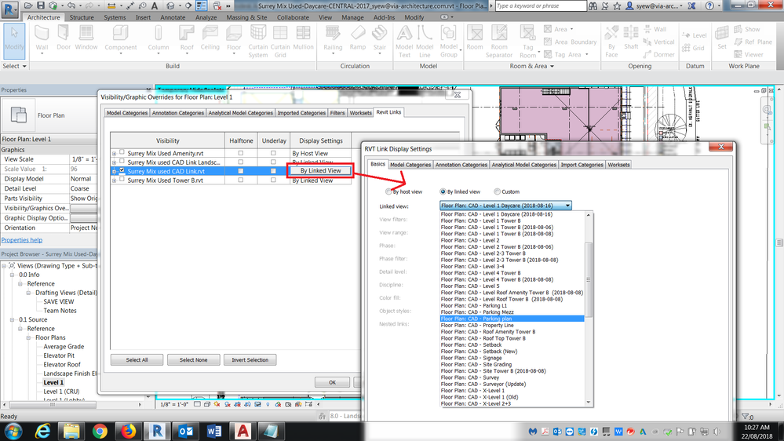This screenshot has height=441, width=784.
Task: Click the Invert Selection button
Action: (x=250, y=360)
